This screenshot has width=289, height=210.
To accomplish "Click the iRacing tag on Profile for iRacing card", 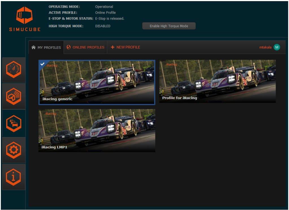I will point(171,64).
